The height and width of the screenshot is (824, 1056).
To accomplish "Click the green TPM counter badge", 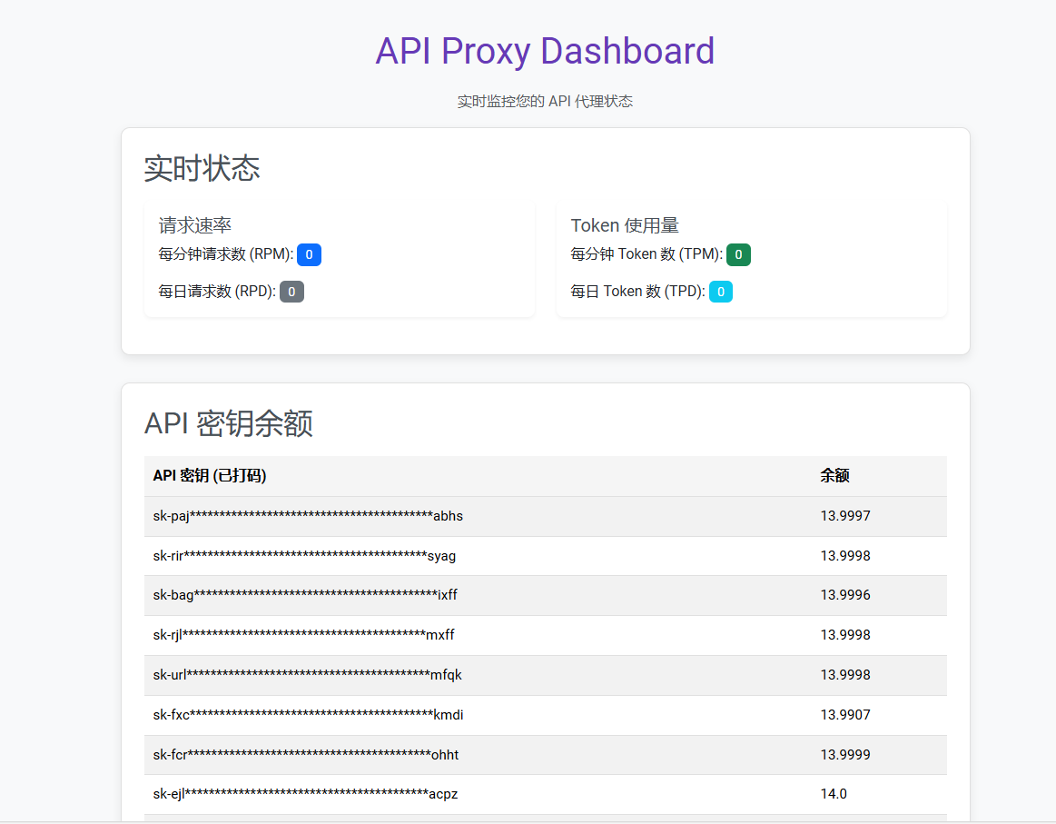I will point(738,254).
